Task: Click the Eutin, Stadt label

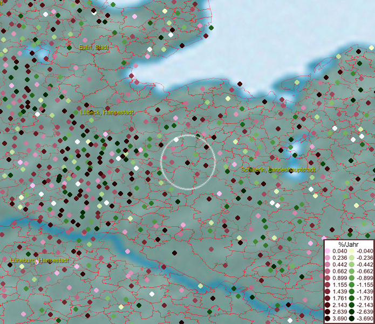Action: tap(94, 48)
